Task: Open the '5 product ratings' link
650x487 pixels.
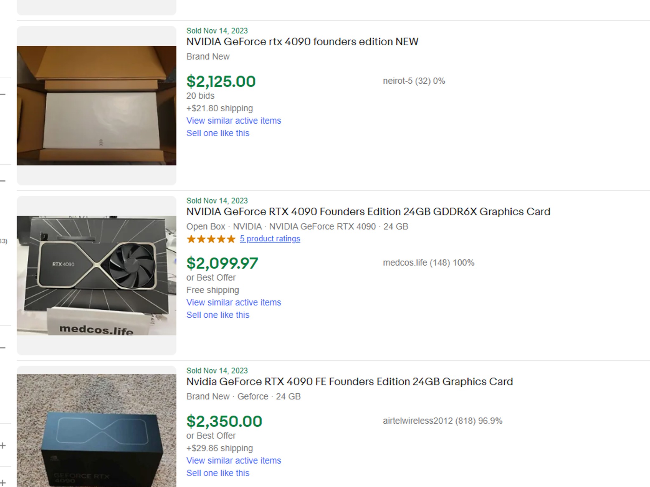Action: 270,239
